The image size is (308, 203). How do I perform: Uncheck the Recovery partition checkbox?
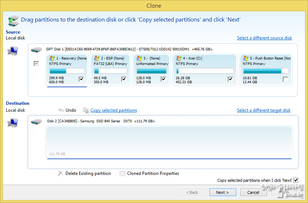[x=81, y=79]
